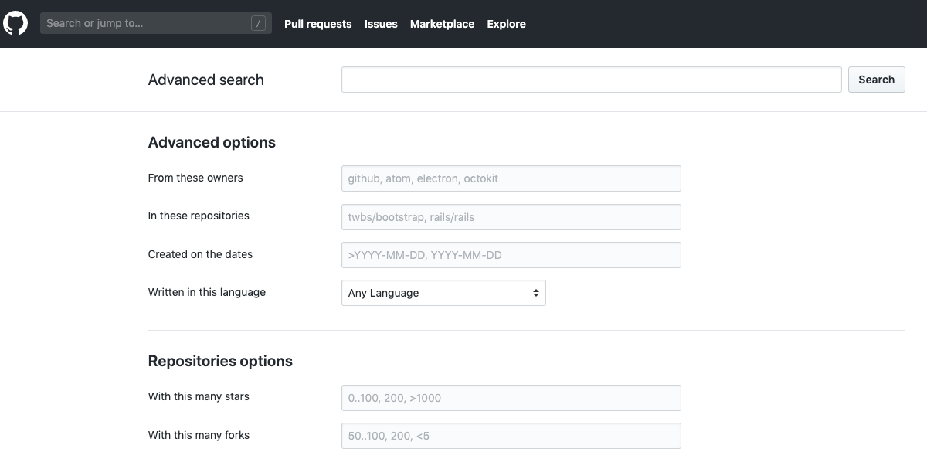
Task: Click the "In these repositories" label text
Action: click(x=199, y=216)
